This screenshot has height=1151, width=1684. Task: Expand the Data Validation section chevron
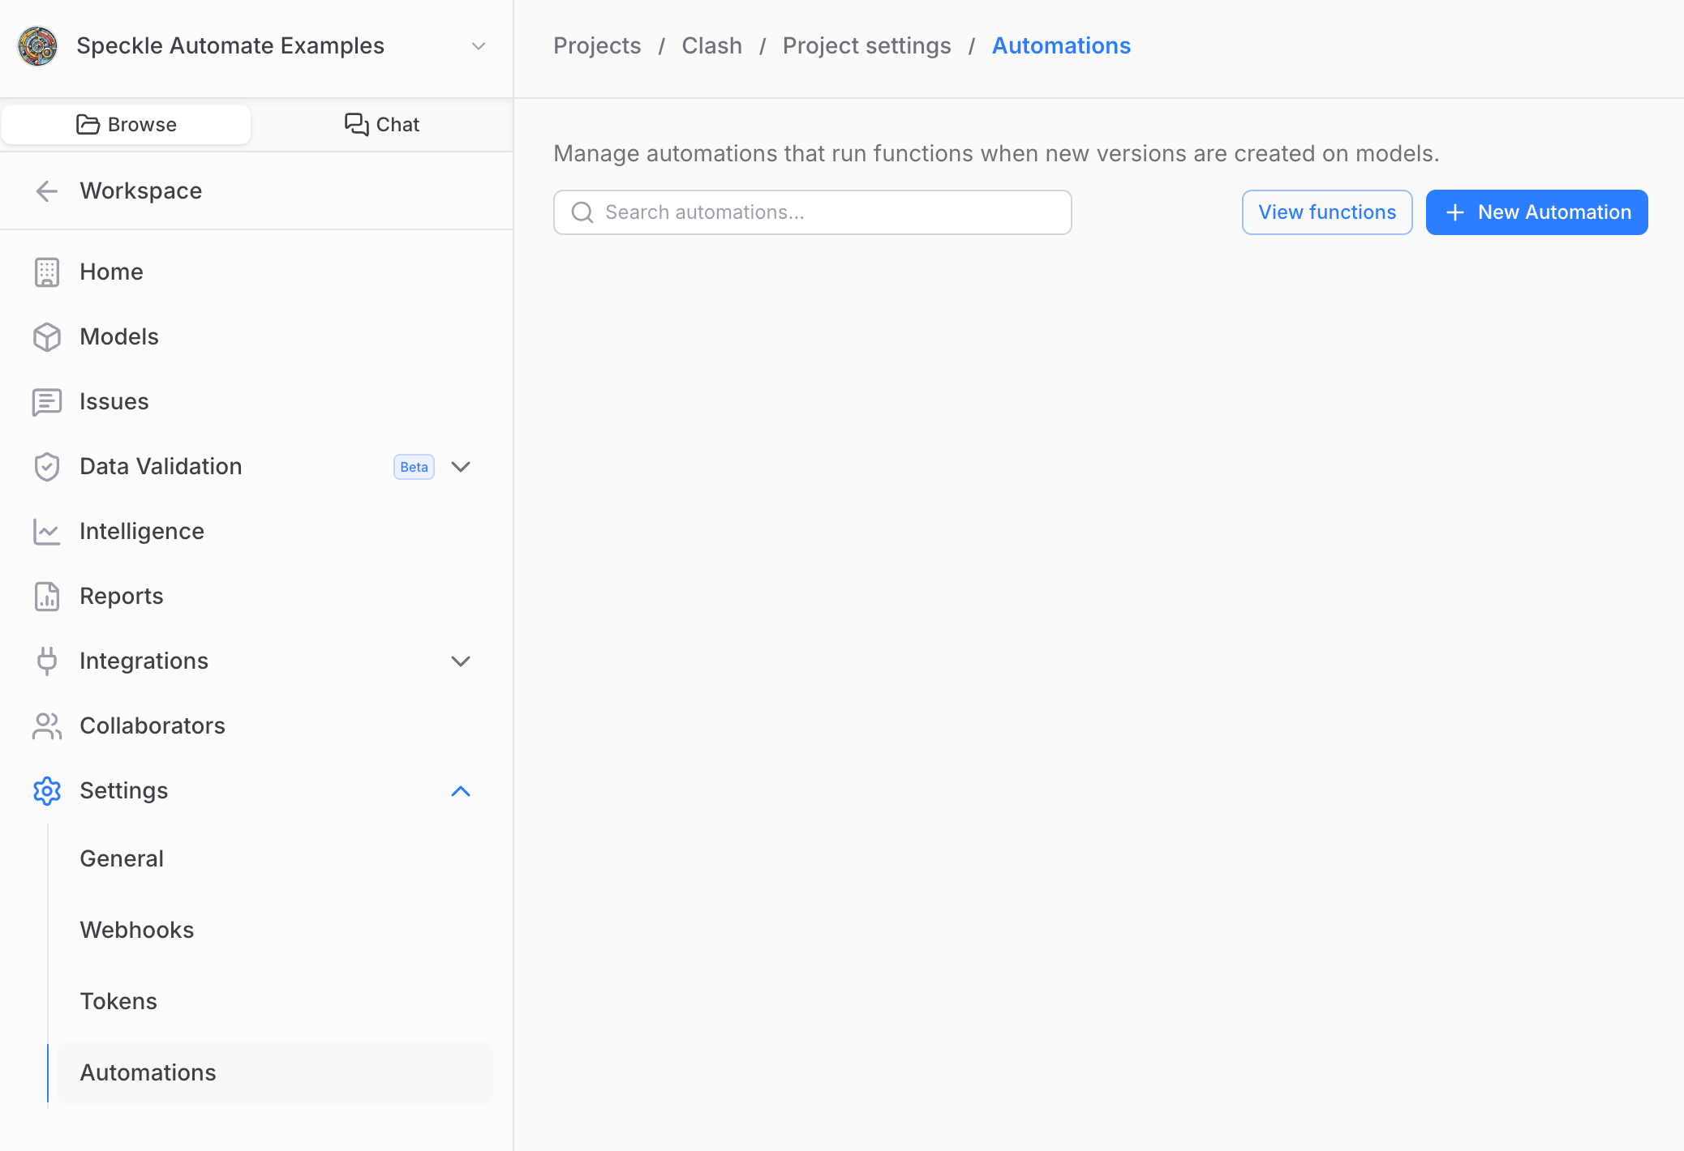point(461,467)
